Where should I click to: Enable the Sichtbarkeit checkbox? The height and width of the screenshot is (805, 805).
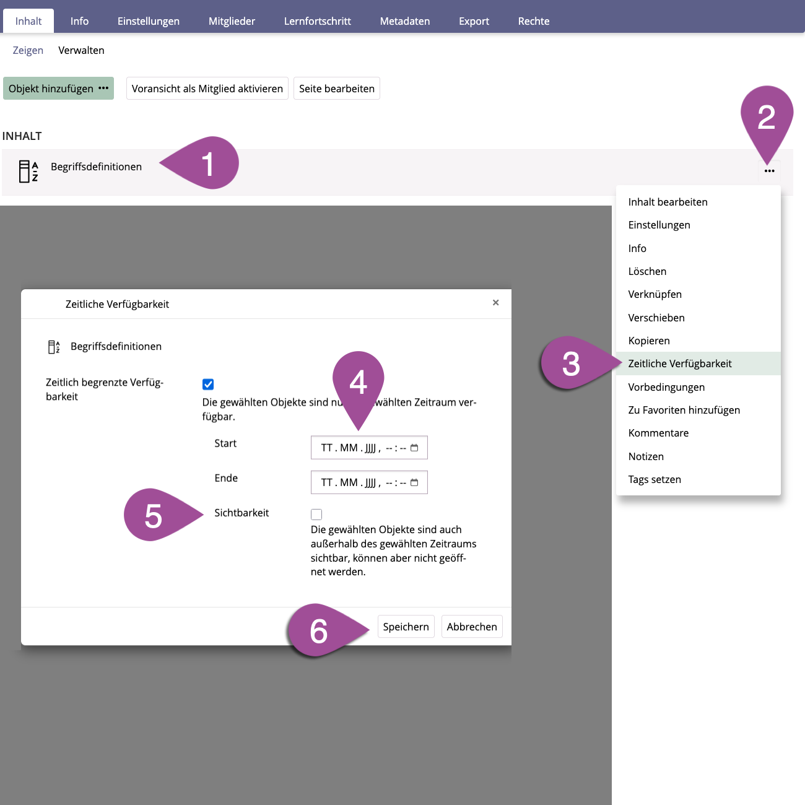tap(316, 515)
